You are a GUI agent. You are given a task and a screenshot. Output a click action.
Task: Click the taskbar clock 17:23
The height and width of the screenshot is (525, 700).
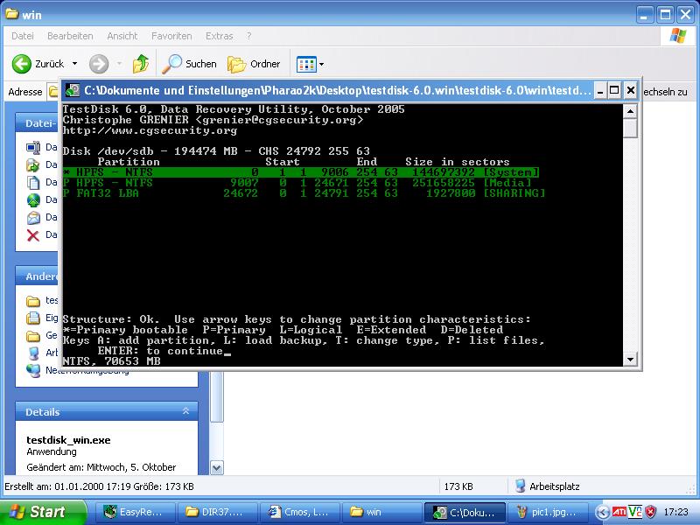(x=675, y=512)
